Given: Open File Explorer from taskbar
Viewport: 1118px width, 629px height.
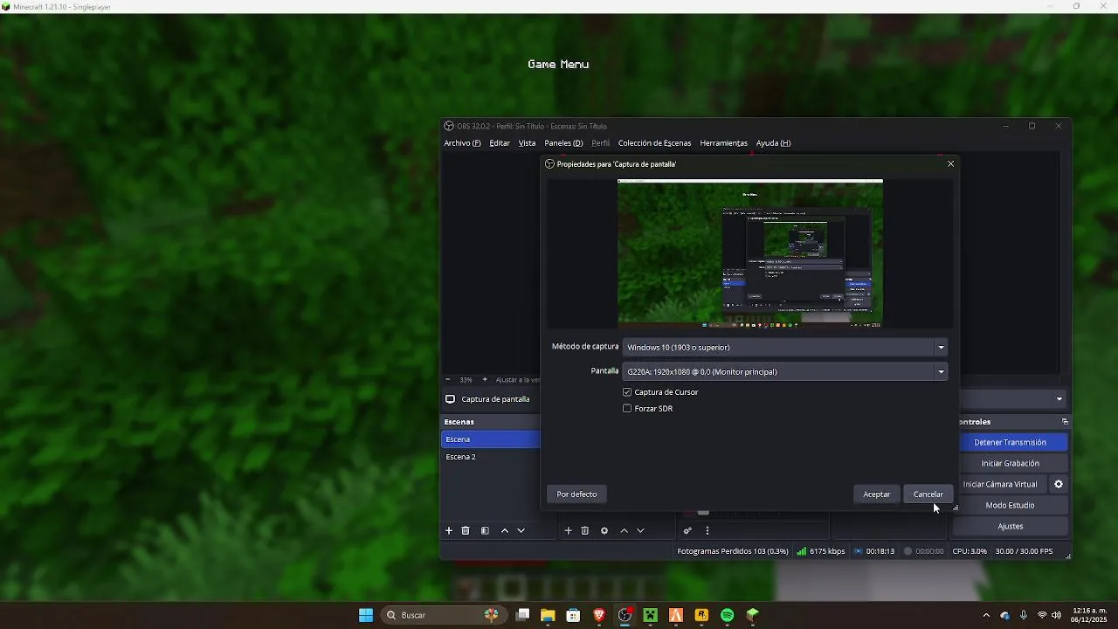Looking at the screenshot, I should pos(548,615).
